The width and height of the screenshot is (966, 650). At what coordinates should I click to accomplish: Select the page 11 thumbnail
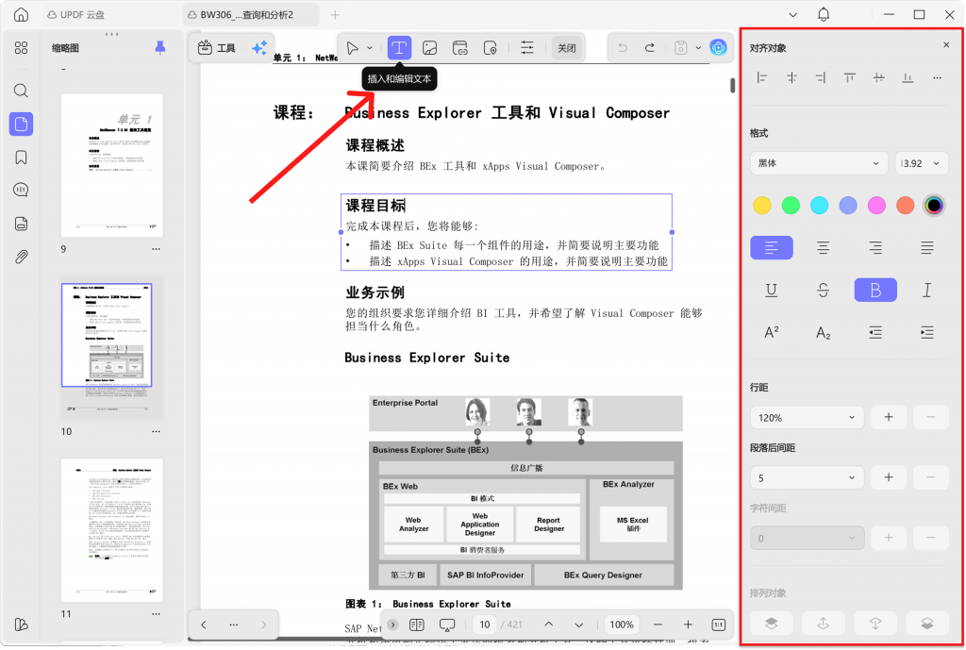pyautogui.click(x=112, y=530)
